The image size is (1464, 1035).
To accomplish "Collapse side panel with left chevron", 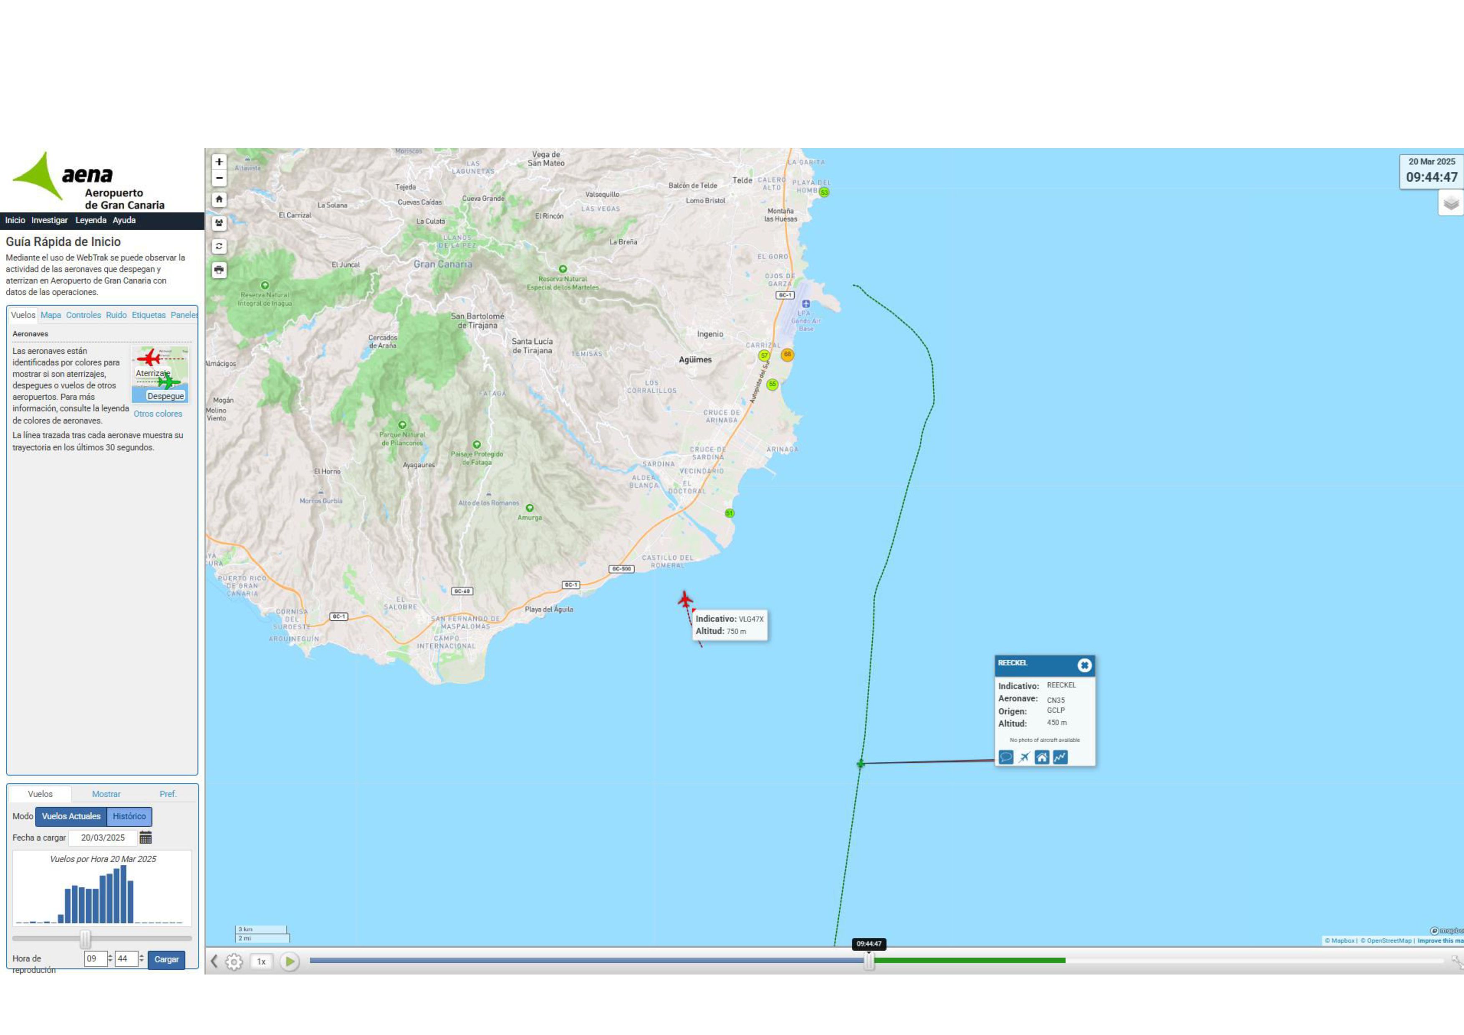I will 214,962.
